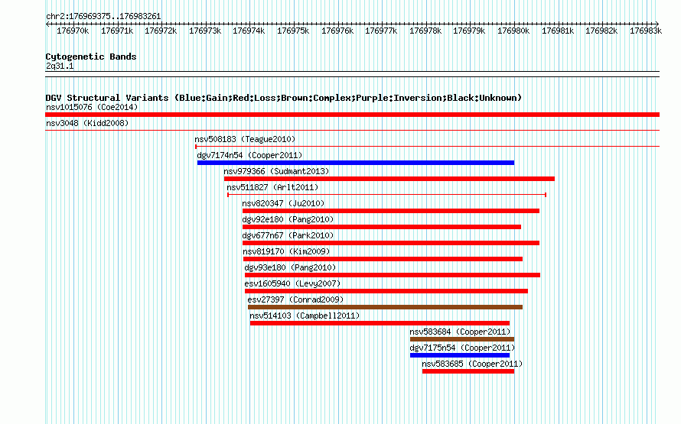
Task: Click dgv7175n54 (Cooper2011) label
Action: point(462,348)
